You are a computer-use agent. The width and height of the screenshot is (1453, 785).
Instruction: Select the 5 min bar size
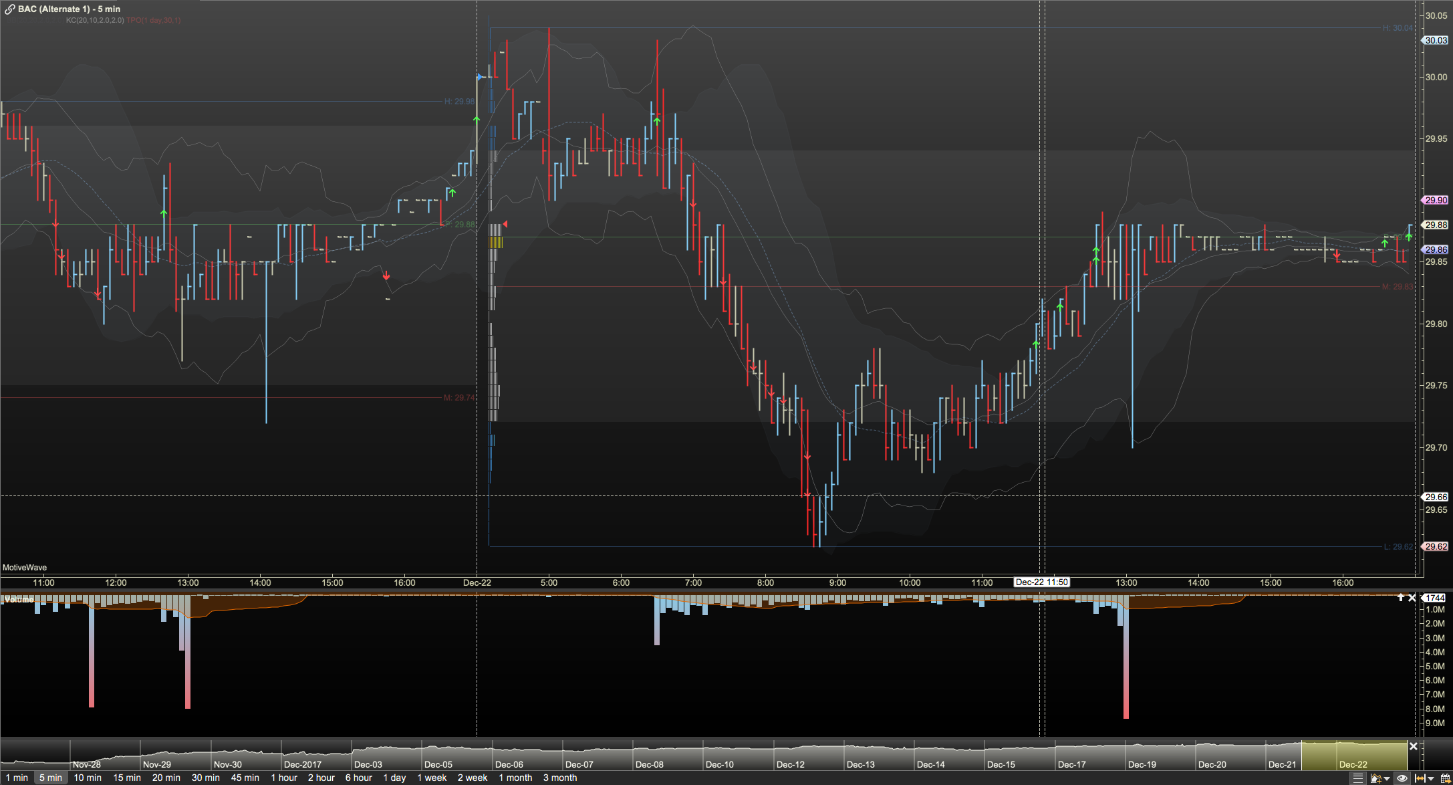51,778
